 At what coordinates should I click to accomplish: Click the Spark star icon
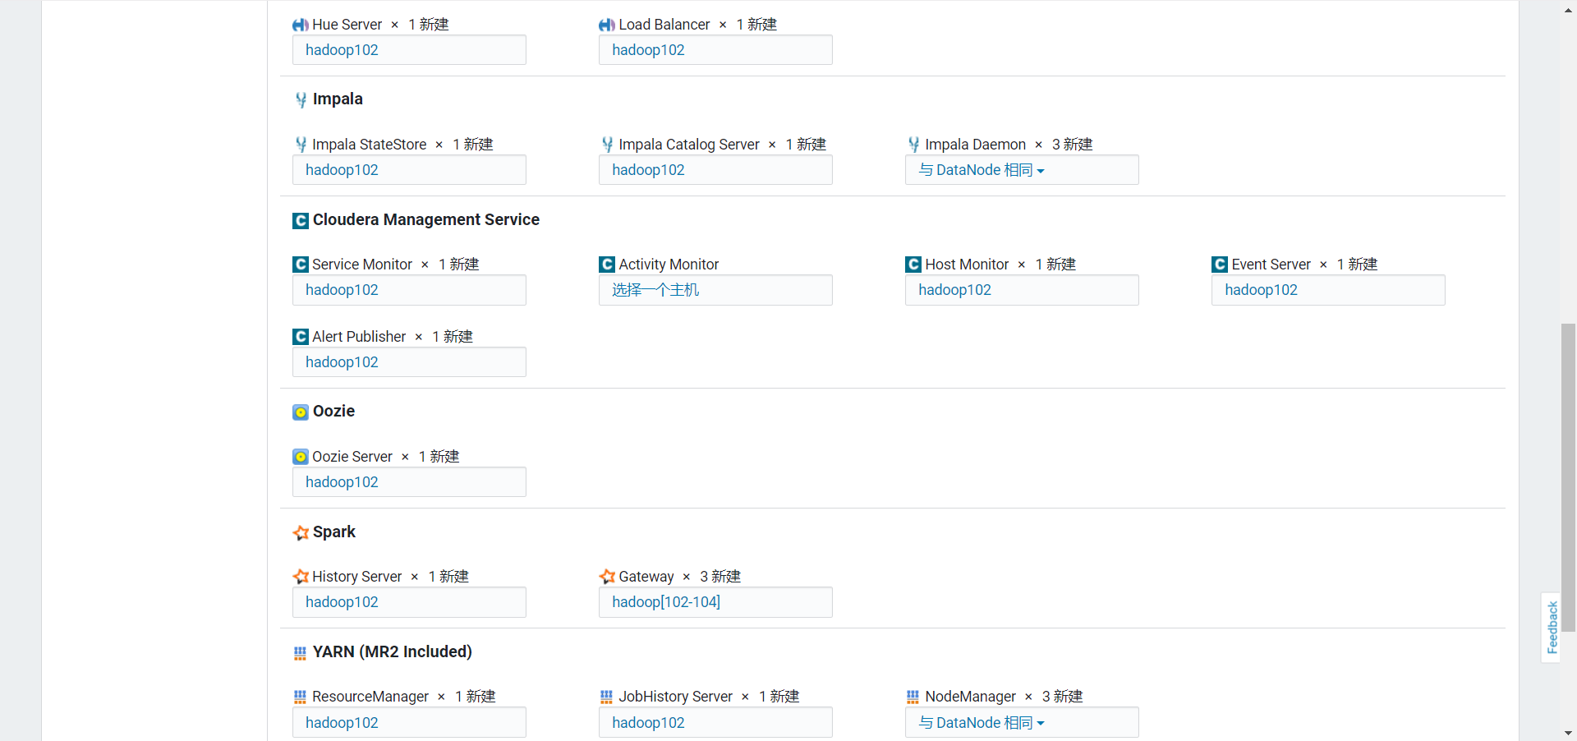point(301,532)
